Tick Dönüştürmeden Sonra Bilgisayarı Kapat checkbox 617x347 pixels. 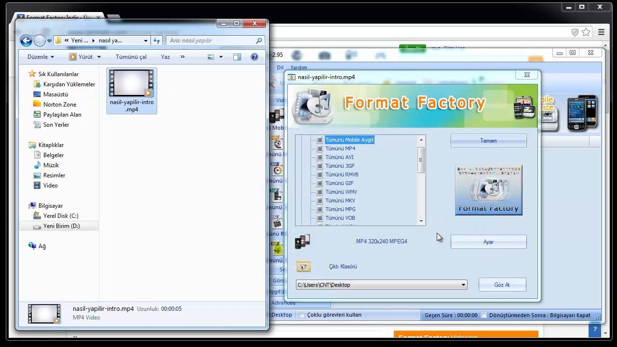484,315
